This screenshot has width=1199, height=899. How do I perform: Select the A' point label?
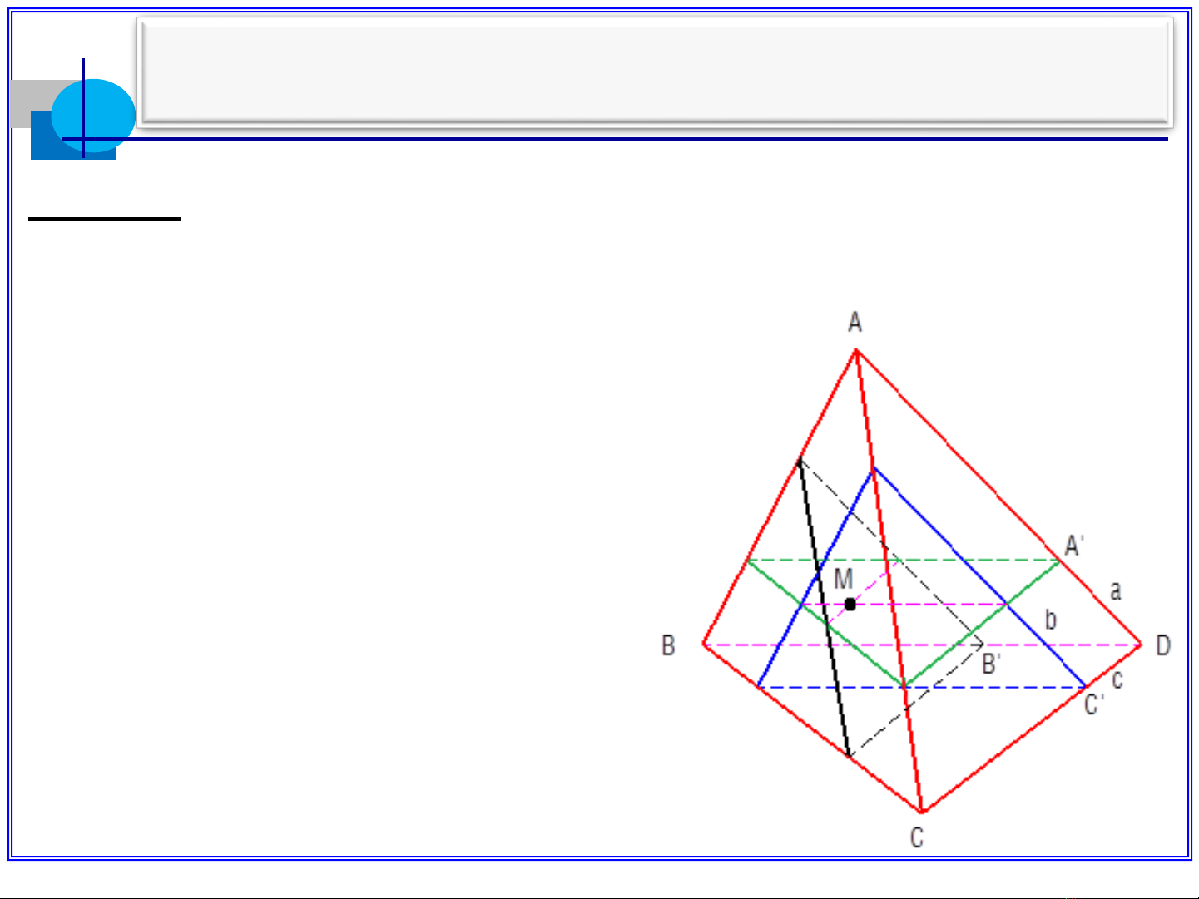tap(1074, 546)
